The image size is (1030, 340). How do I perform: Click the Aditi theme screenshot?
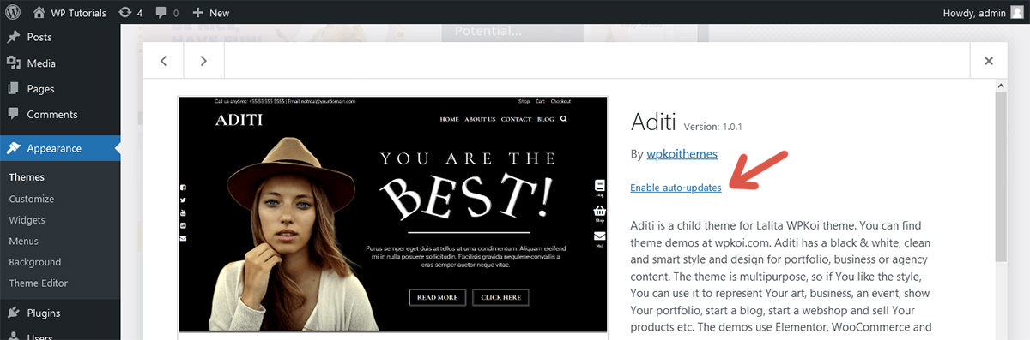[393, 214]
